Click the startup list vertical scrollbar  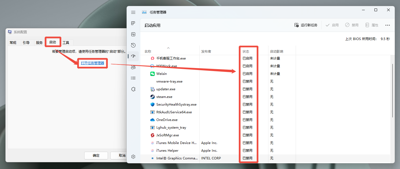(393, 91)
